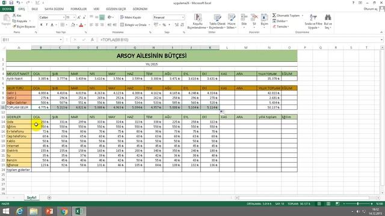Toggle bold (K) formatting
The width and height of the screenshot is (385, 216).
click(42, 25)
